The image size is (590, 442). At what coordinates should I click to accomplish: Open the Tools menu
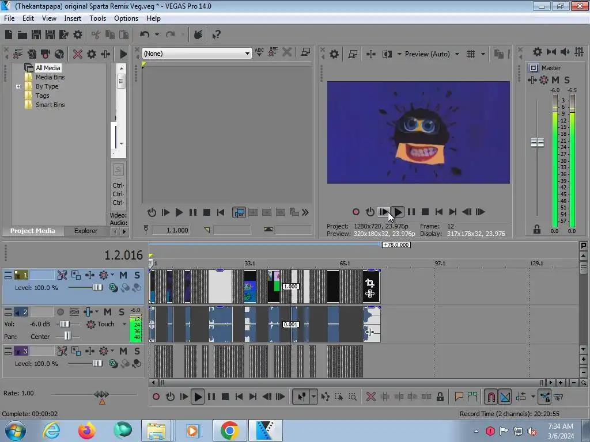click(97, 18)
